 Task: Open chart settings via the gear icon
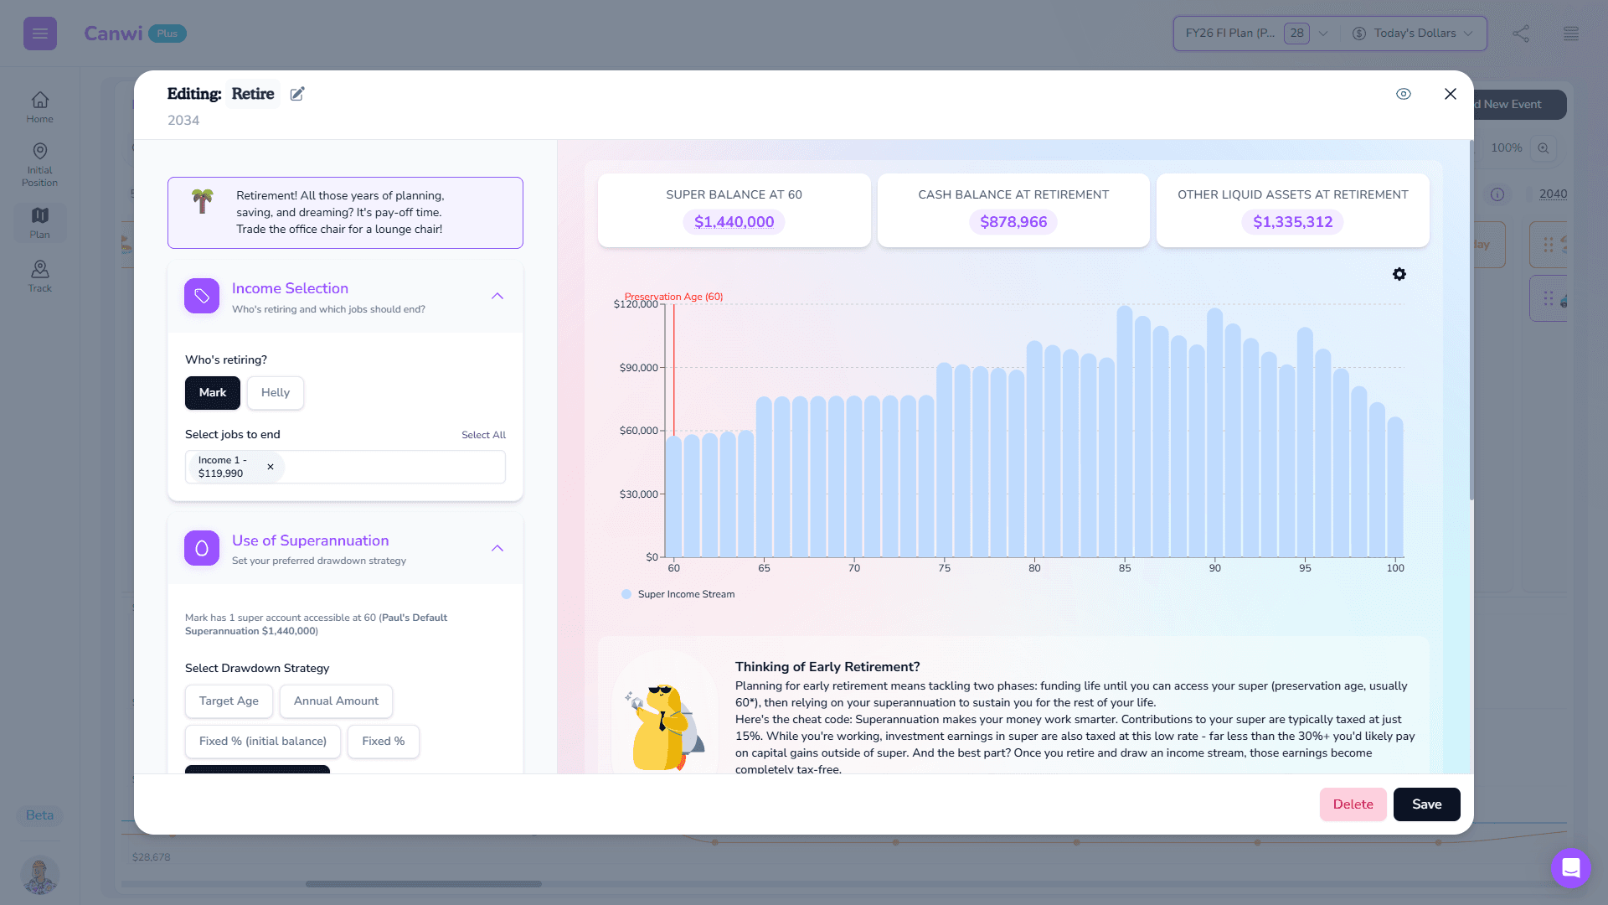1399,274
